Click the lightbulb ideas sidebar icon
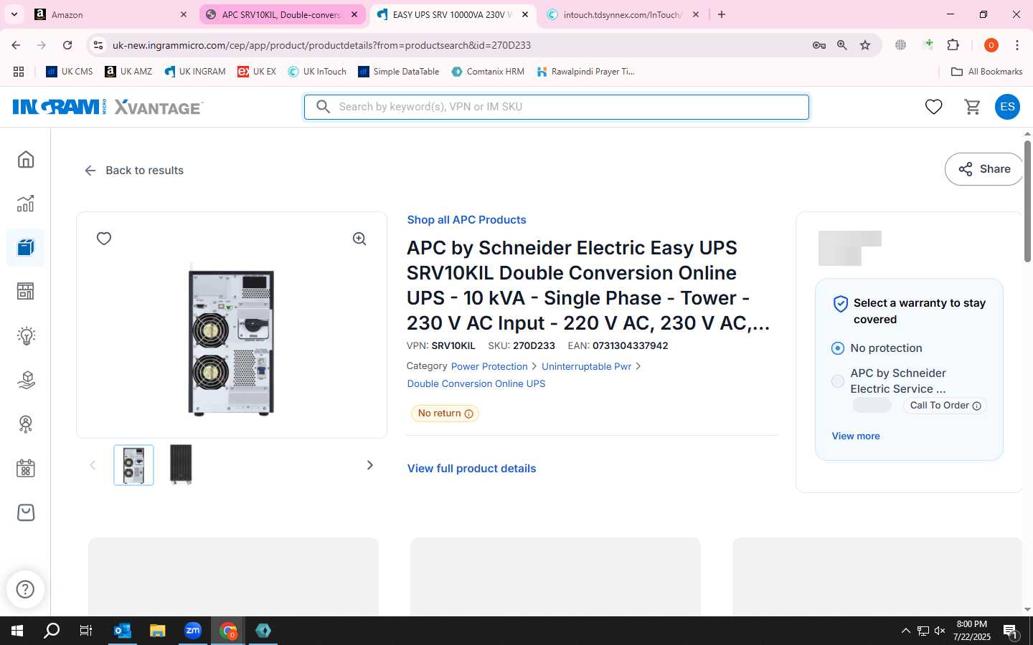The width and height of the screenshot is (1033, 645). pos(26,335)
